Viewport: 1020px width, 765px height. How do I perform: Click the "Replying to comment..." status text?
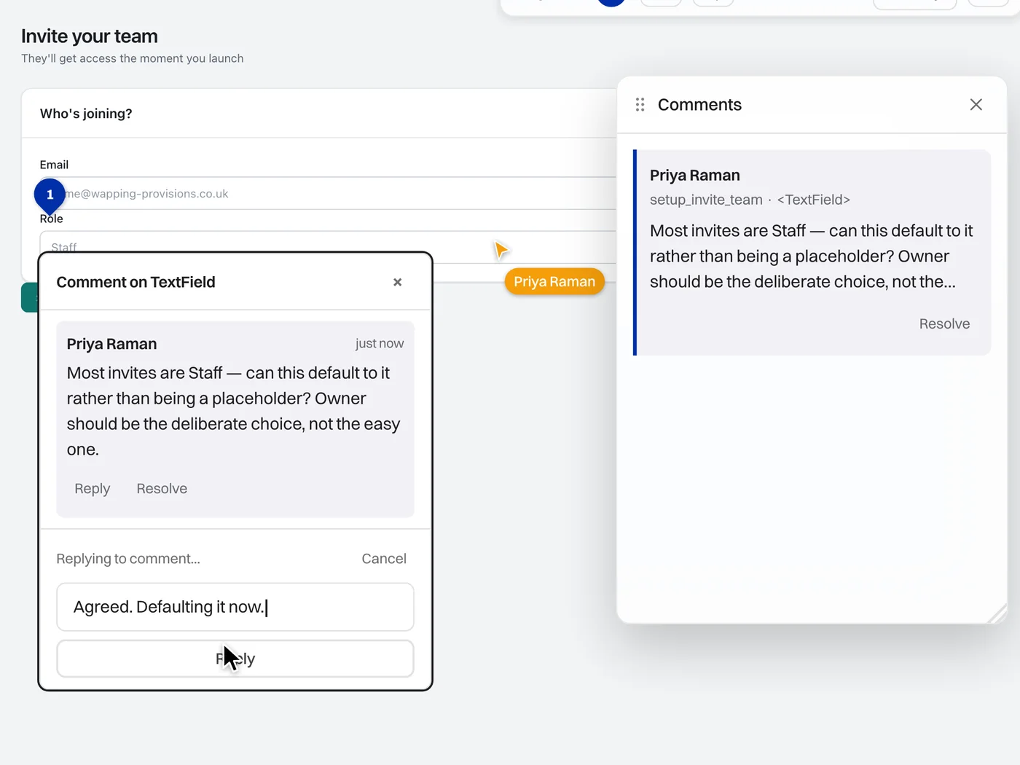click(x=128, y=559)
